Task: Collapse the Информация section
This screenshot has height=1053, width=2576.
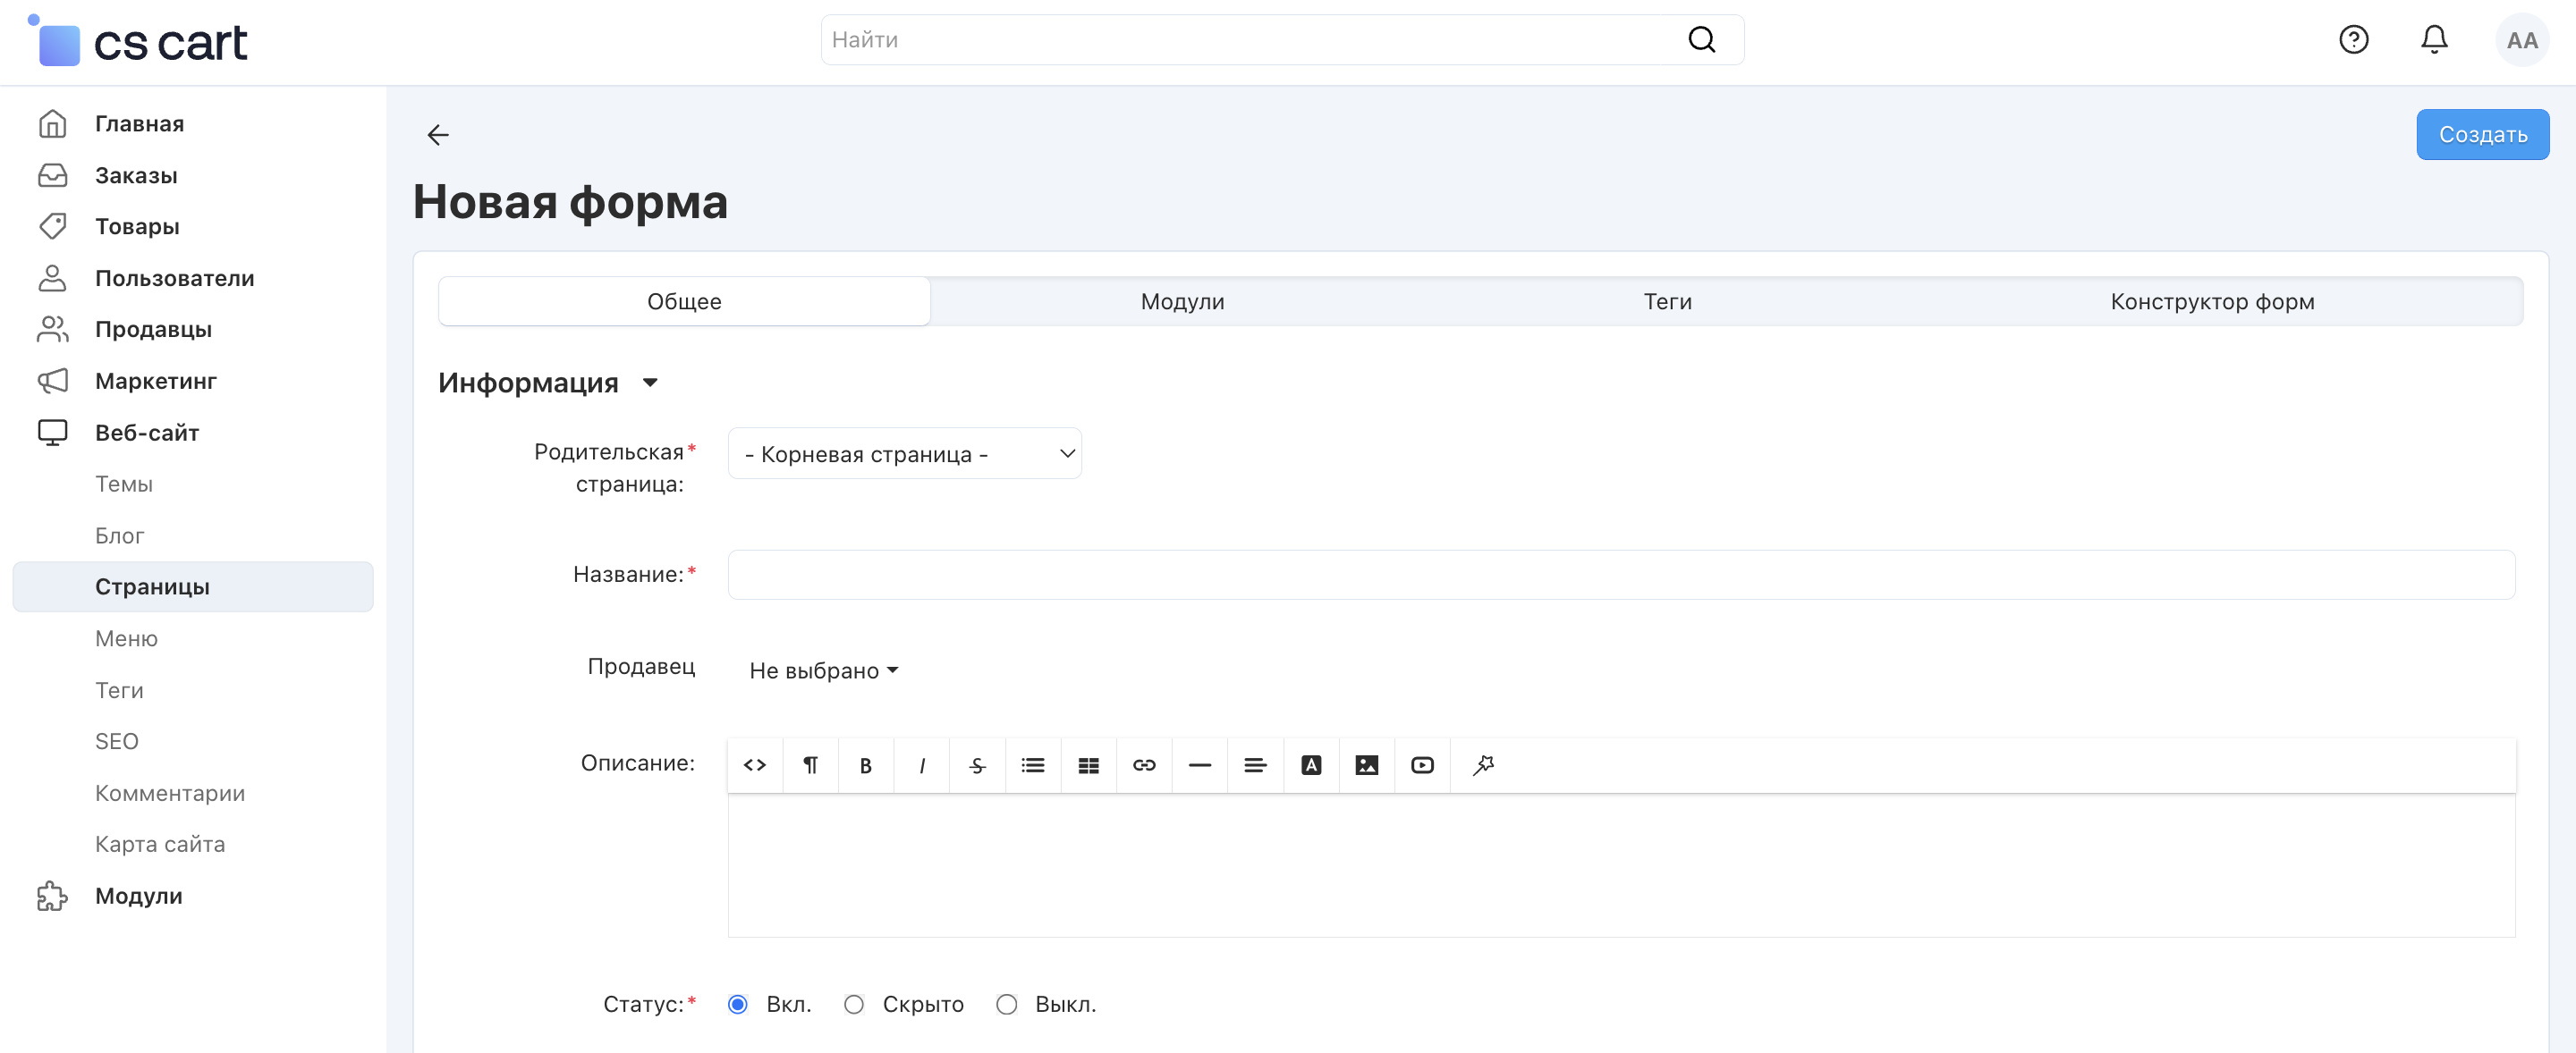Action: [650, 383]
